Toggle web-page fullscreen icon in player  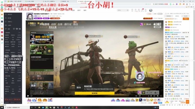click(158, 96)
